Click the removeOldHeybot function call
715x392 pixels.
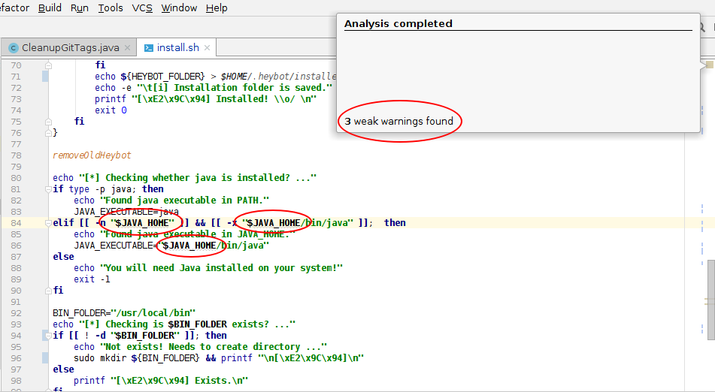point(92,155)
